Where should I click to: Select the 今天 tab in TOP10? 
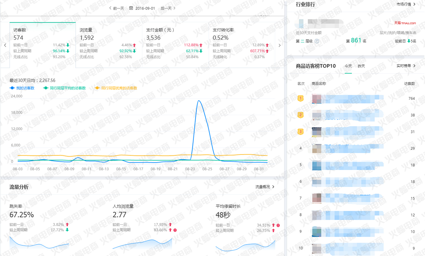pyautogui.click(x=348, y=66)
